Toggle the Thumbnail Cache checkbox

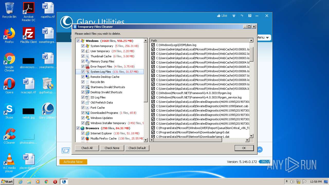click(83, 56)
